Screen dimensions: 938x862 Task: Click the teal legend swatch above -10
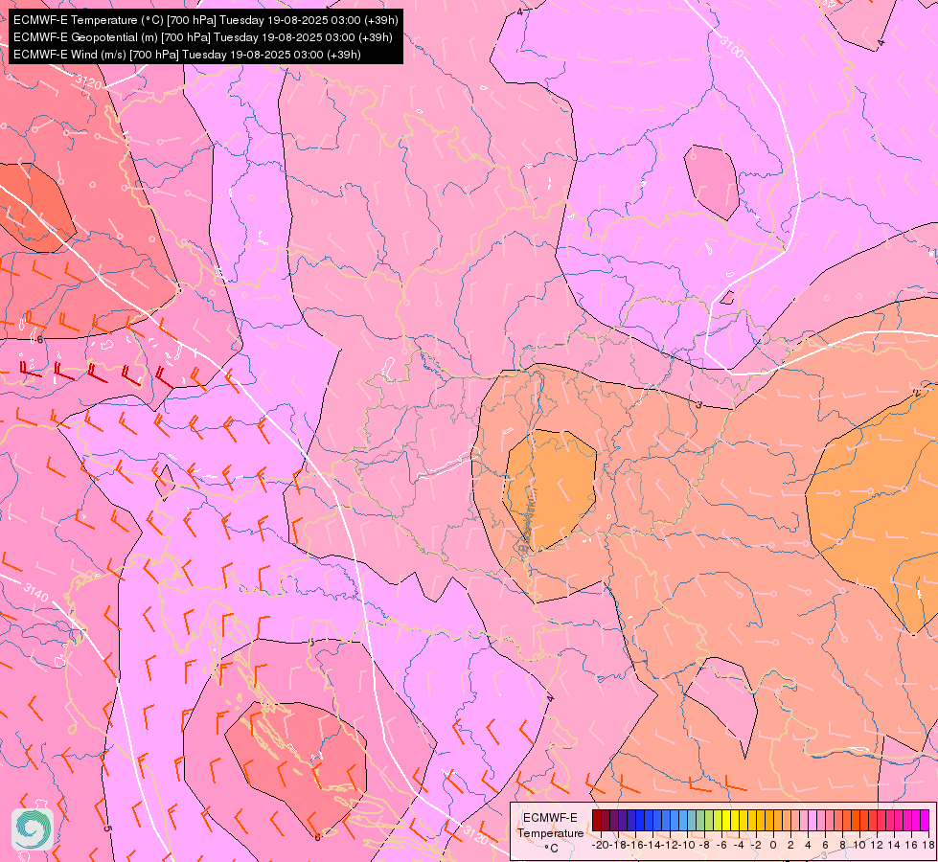pos(692,820)
